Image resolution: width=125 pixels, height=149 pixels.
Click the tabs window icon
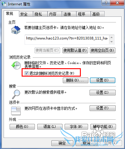click(16, 111)
